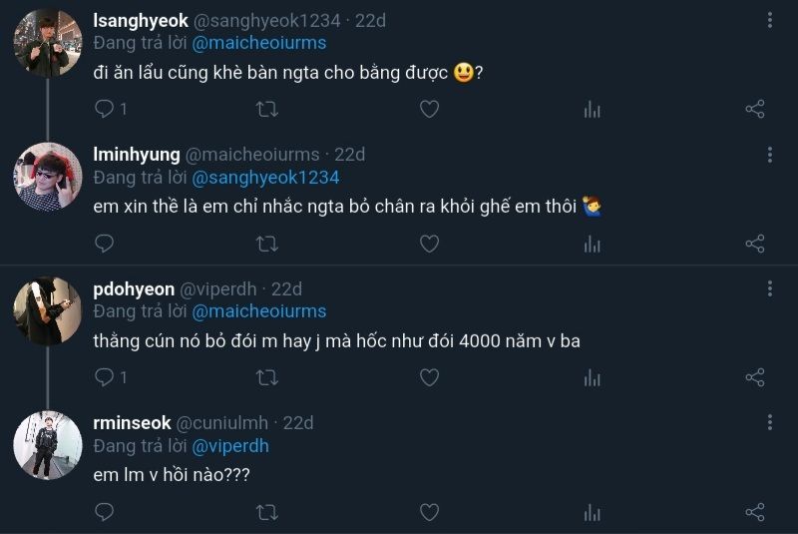View analytics for pdohyeon's tweet
This screenshot has height=534, width=798.
592,377
